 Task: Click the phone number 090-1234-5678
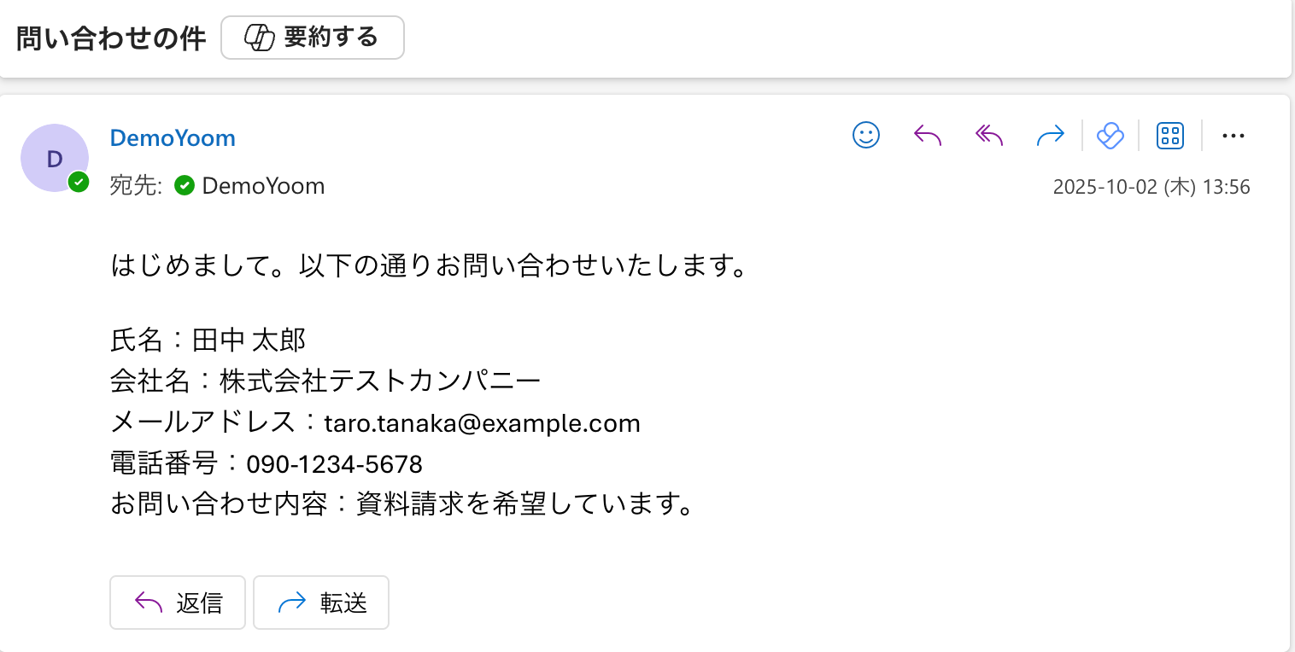pyautogui.click(x=334, y=464)
